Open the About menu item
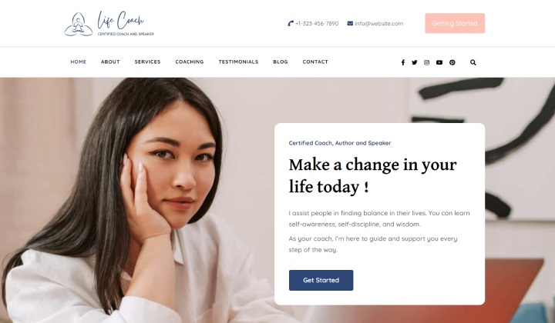 click(x=110, y=62)
